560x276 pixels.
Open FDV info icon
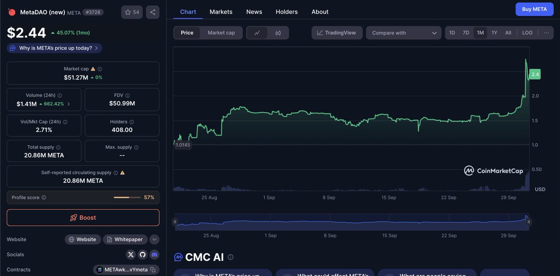(x=128, y=96)
